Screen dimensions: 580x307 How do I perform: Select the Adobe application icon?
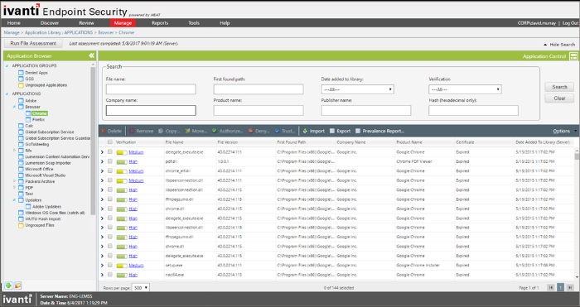click(21, 100)
